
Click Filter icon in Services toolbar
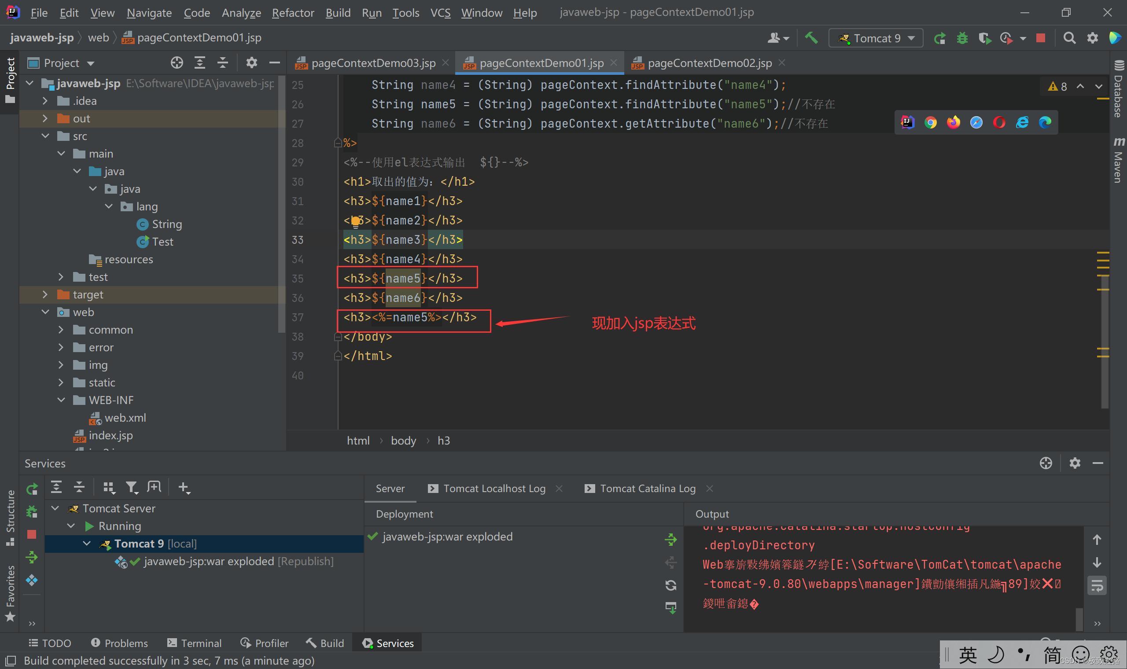(x=132, y=487)
